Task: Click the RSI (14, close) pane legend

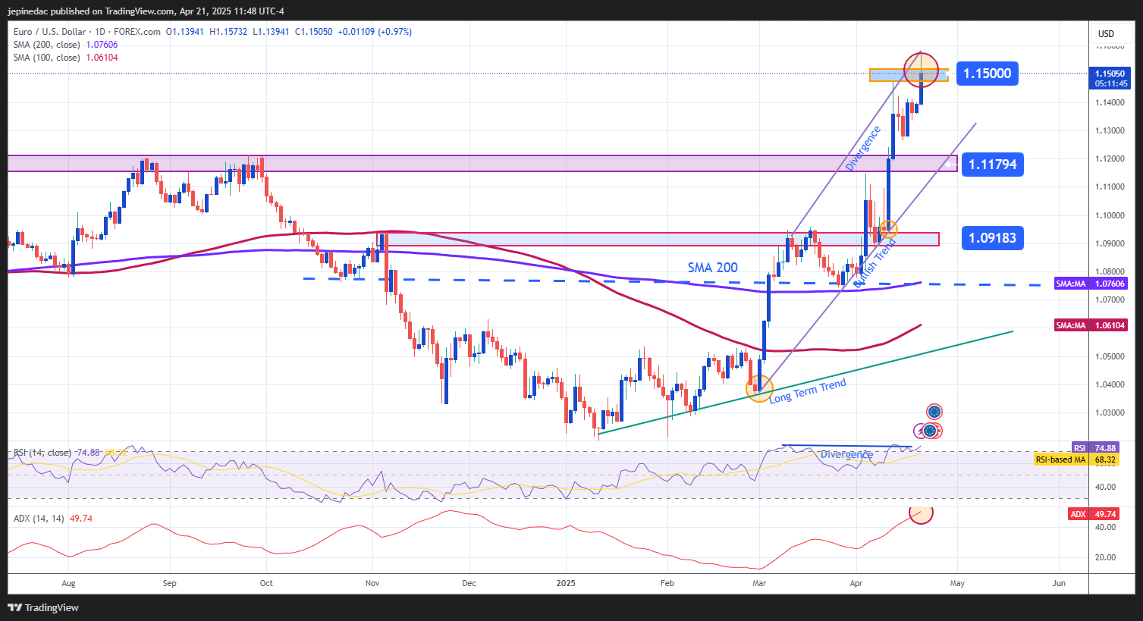Action: (x=44, y=453)
